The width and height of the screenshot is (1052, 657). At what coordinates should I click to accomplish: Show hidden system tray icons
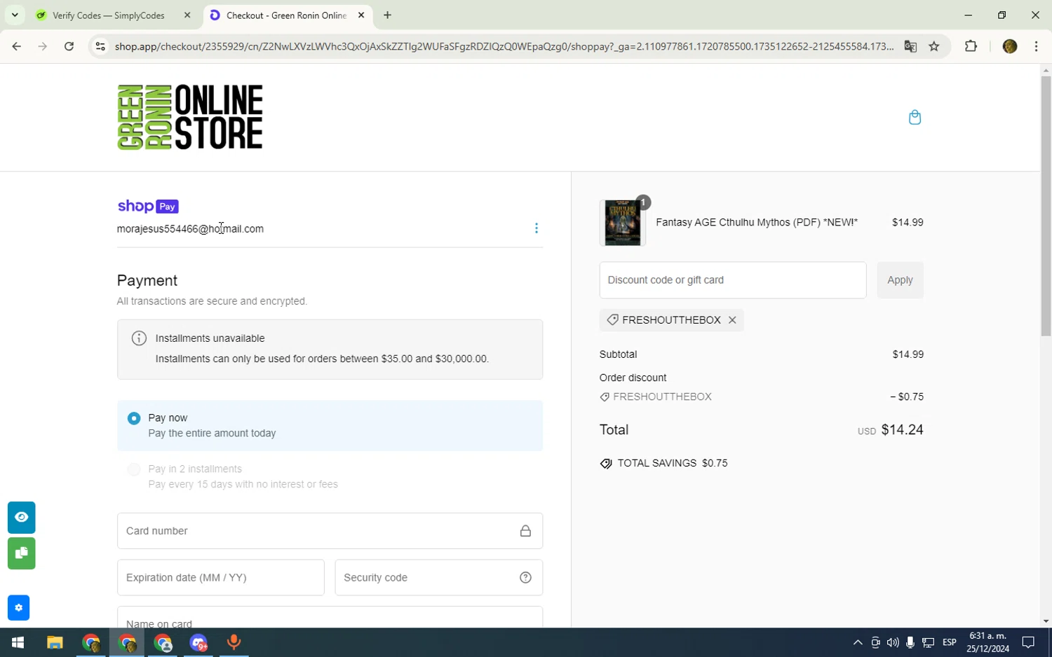[x=858, y=642]
